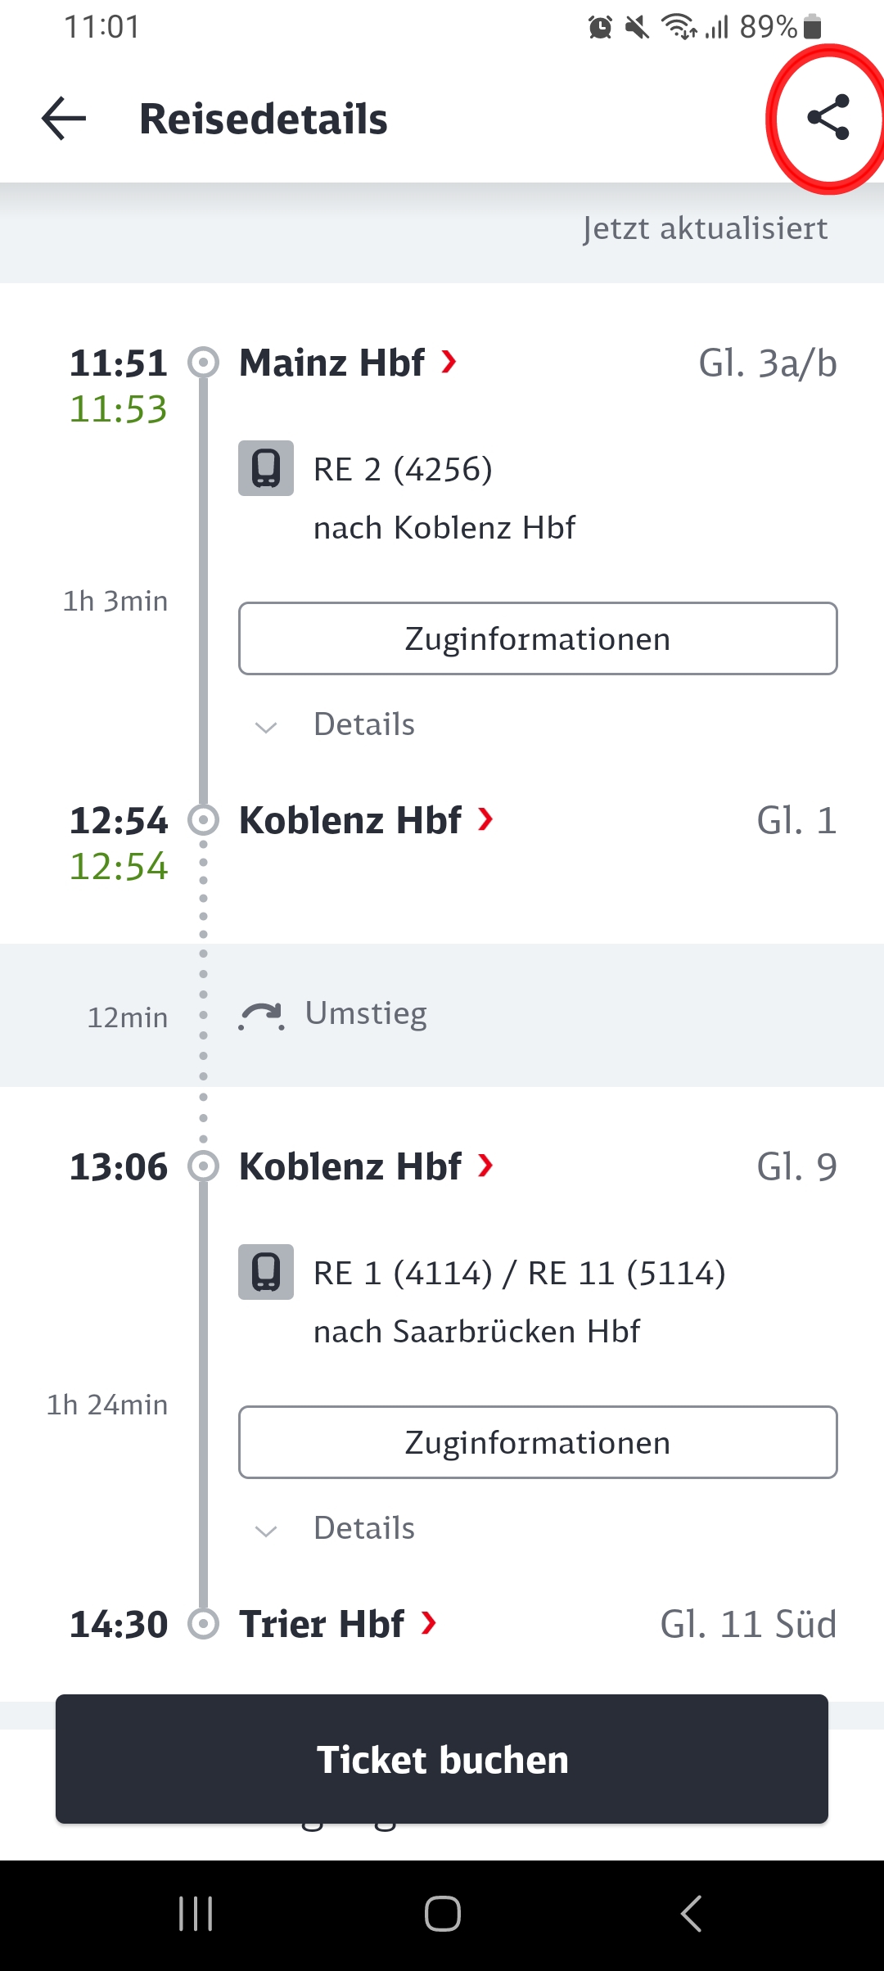Tap the Umstieg transfer arrow icon
The image size is (884, 1971).
[x=262, y=1015]
